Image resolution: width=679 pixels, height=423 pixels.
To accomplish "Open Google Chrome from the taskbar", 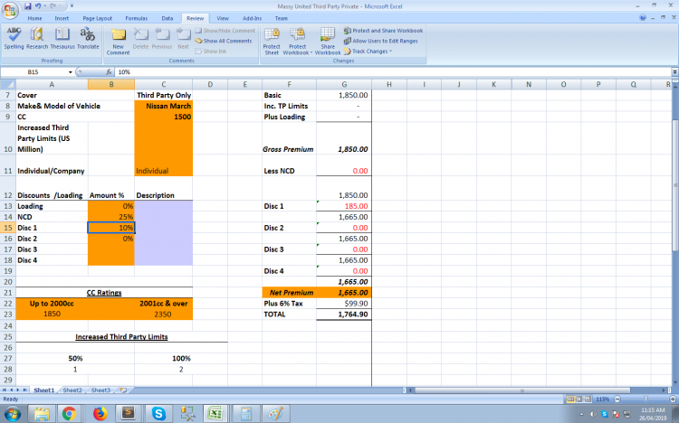I will 69,413.
